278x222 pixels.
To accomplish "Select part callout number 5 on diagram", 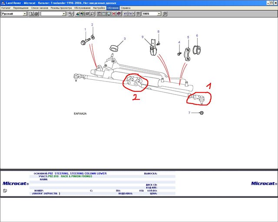I will (x=188, y=37).
